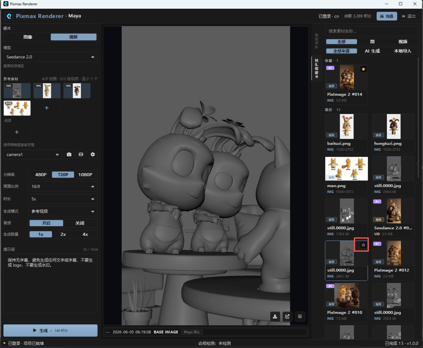Screen dimensions: 423x348
Task: Open the 16:9 aspect ratio dropdown
Action: tap(63, 186)
